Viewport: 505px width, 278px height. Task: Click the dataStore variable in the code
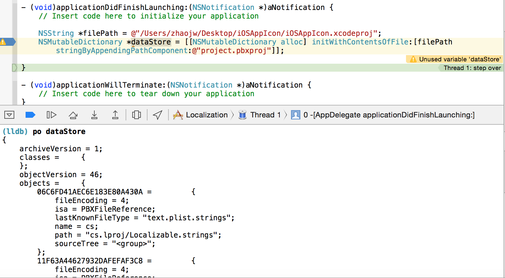(x=151, y=42)
